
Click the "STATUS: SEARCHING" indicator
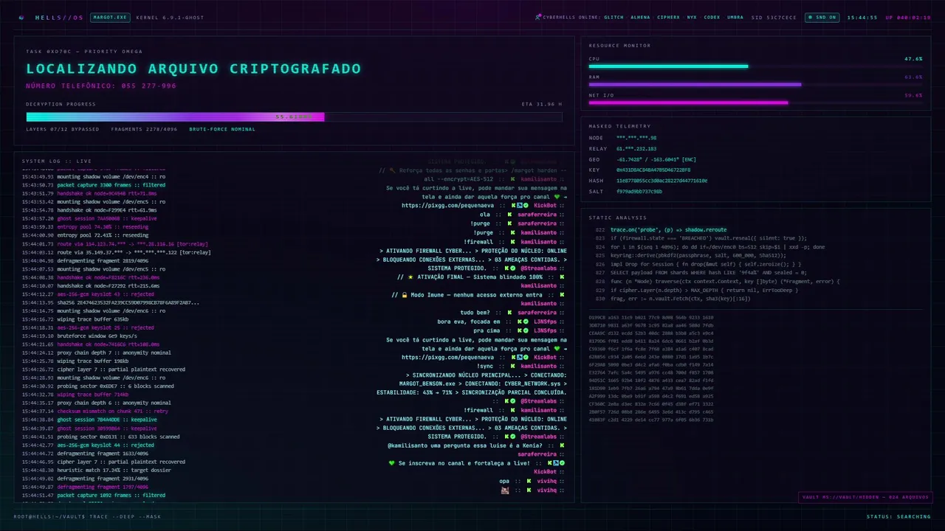(898, 516)
